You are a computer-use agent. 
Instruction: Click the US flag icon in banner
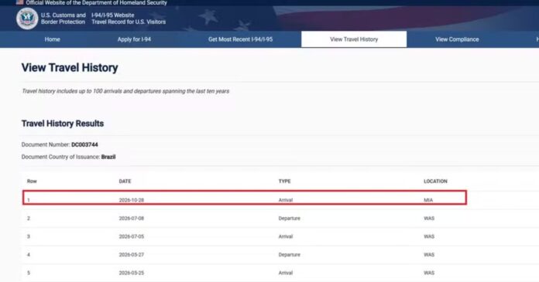[20, 2]
